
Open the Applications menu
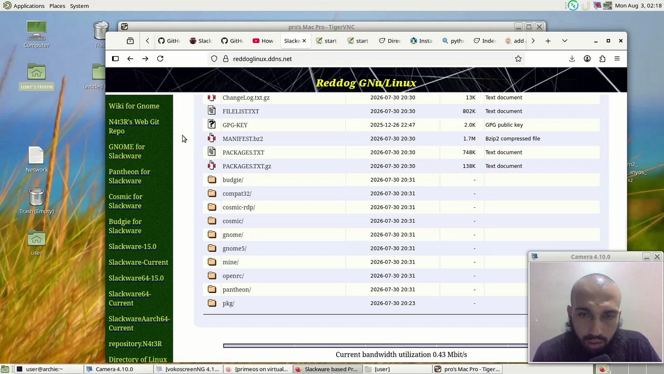tap(24, 6)
